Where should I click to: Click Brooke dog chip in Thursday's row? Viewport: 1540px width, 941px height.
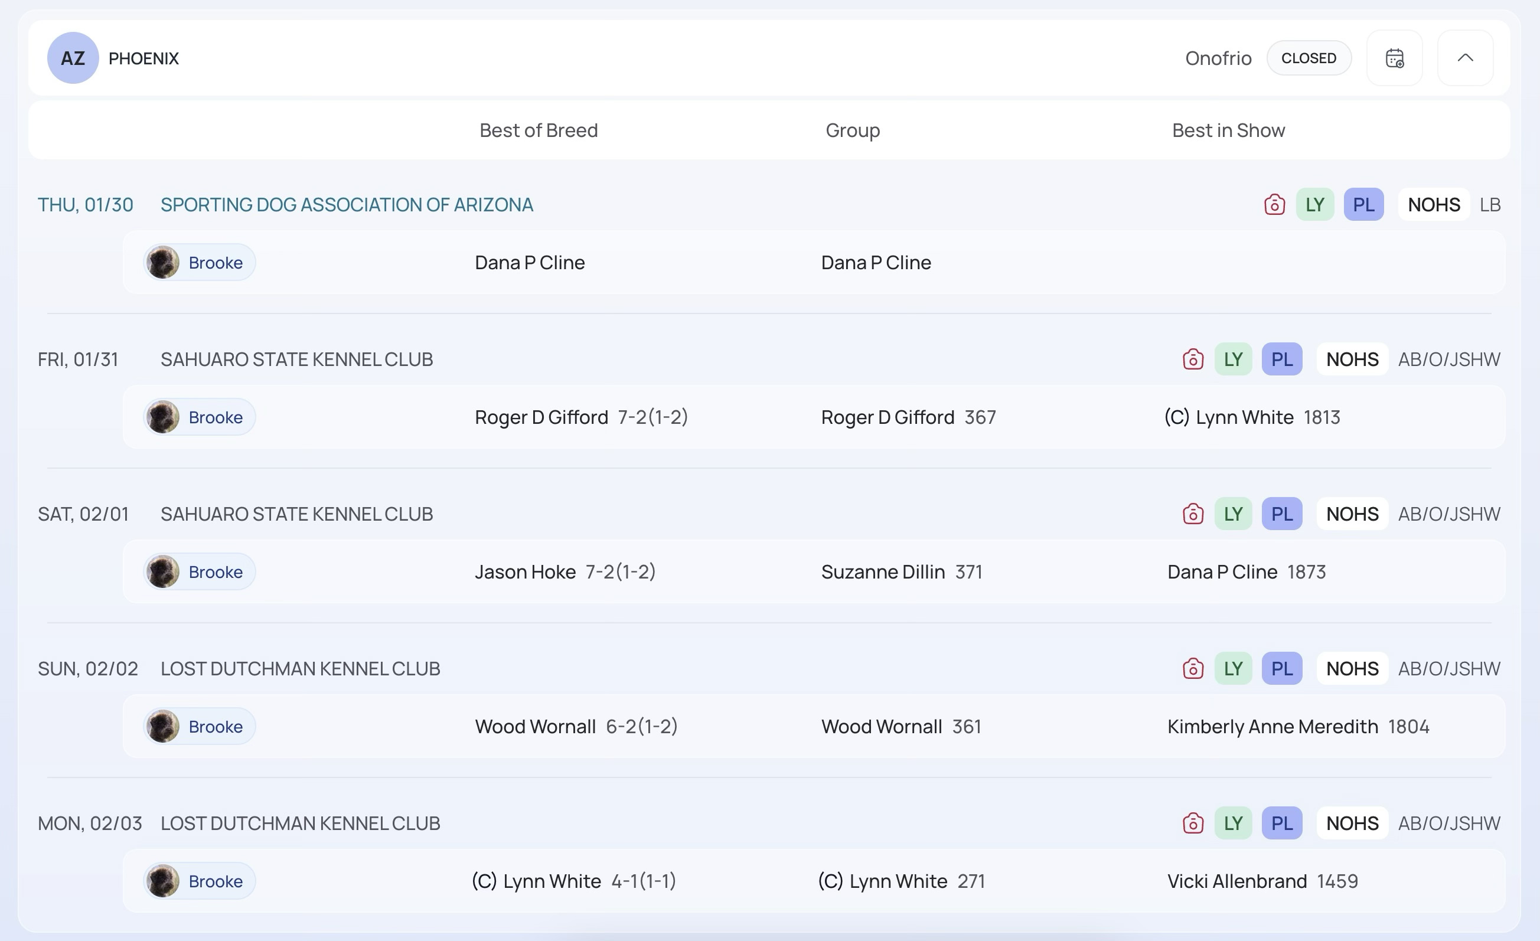(x=200, y=263)
